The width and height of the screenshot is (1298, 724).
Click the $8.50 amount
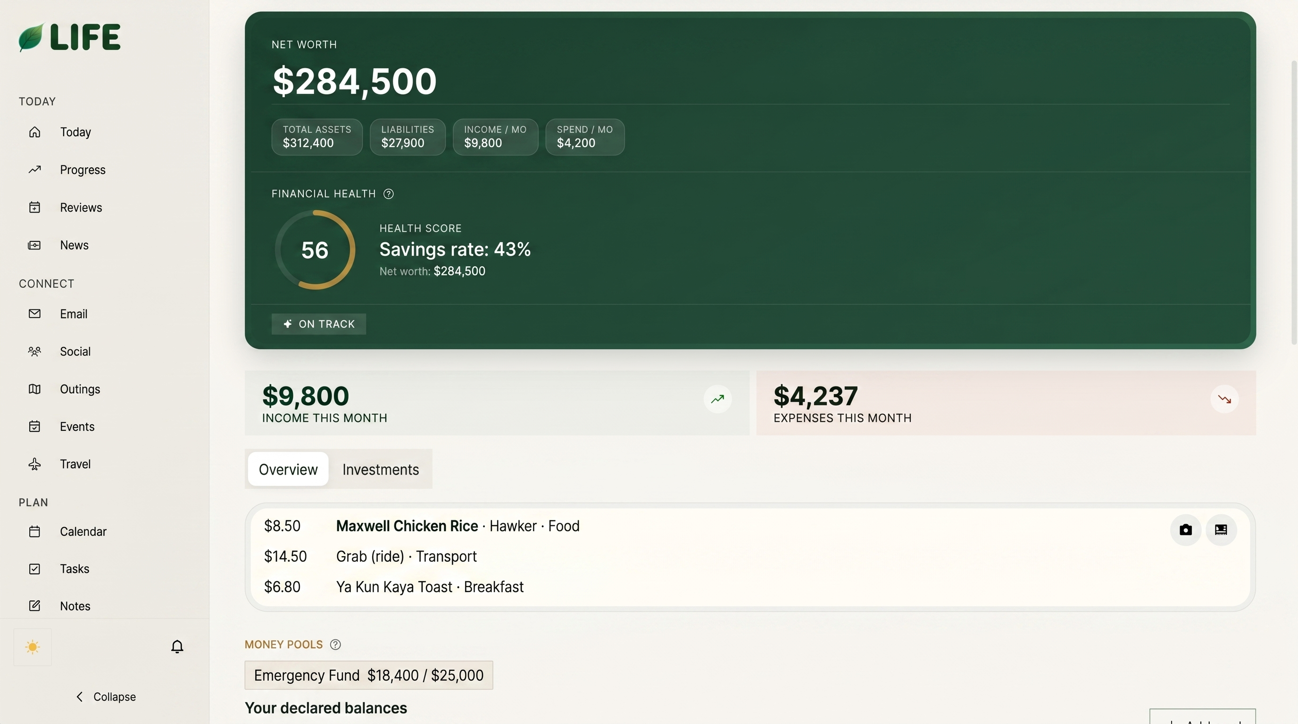[282, 526]
